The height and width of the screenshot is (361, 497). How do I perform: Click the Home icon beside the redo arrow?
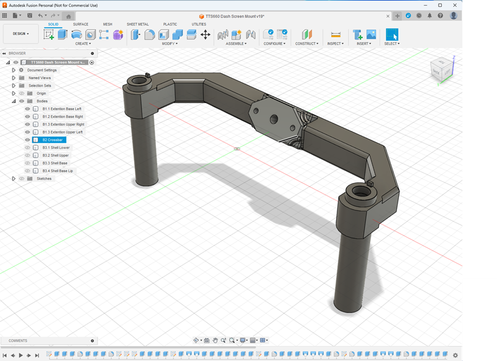(68, 16)
